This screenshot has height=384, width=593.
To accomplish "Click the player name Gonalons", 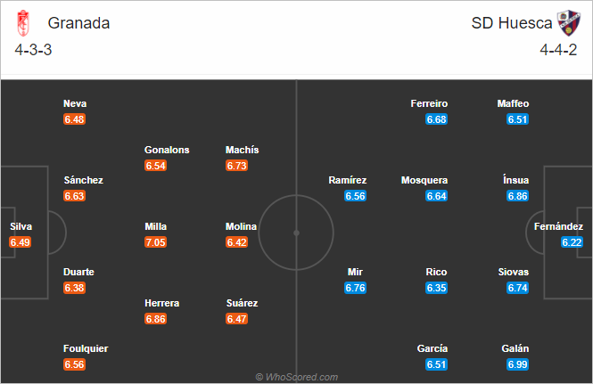I will [167, 150].
